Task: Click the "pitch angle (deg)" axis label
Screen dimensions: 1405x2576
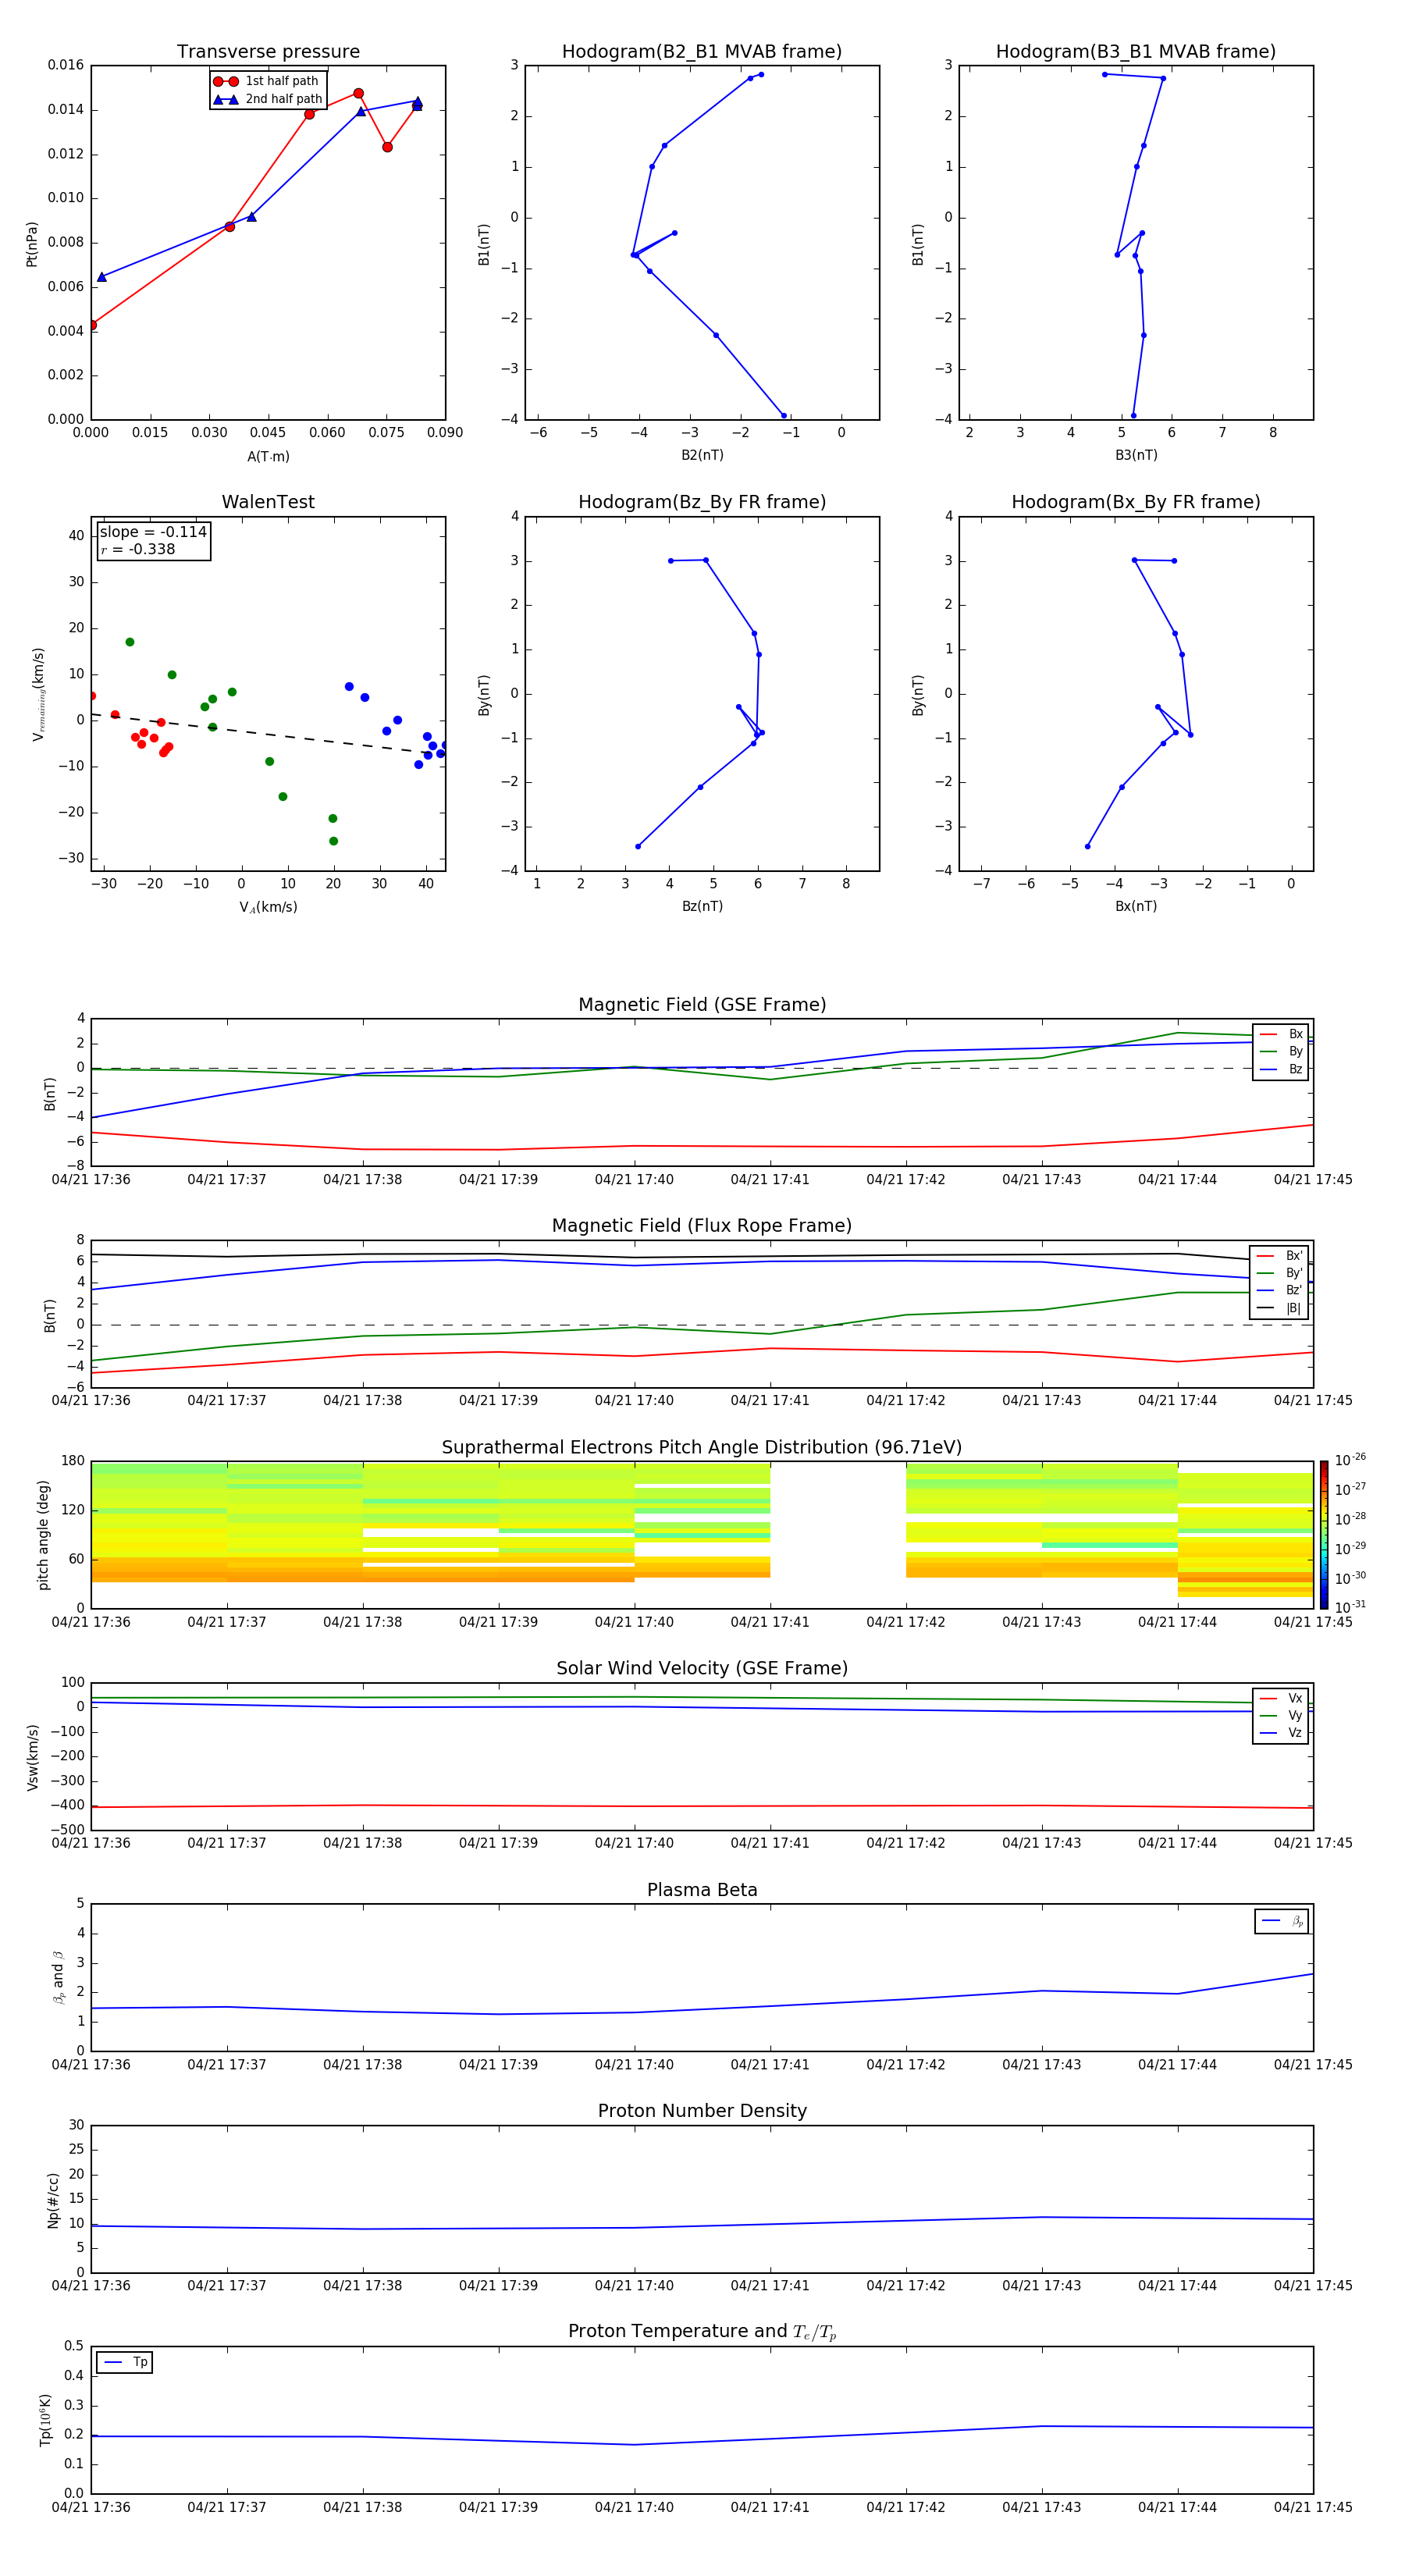Action: click(43, 1535)
